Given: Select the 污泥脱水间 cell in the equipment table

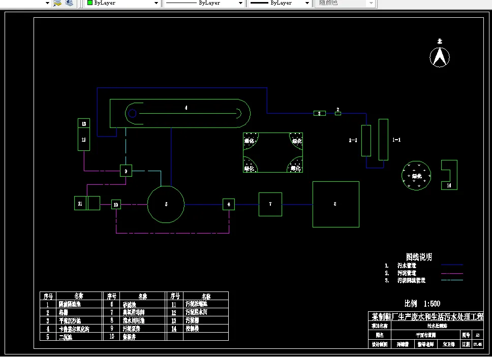Looking at the screenshot, I should [x=206, y=312].
